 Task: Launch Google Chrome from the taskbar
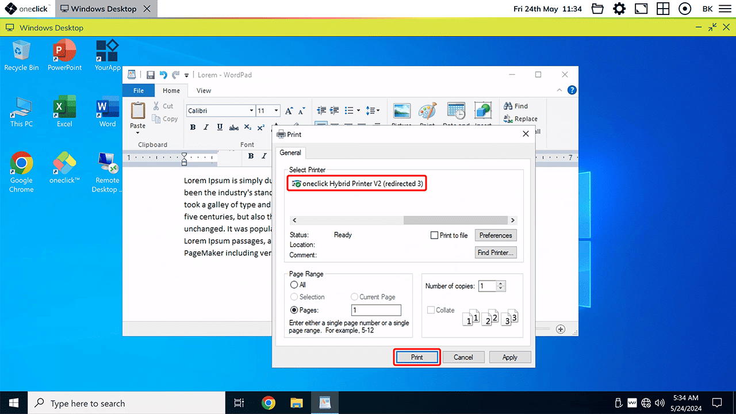point(268,403)
